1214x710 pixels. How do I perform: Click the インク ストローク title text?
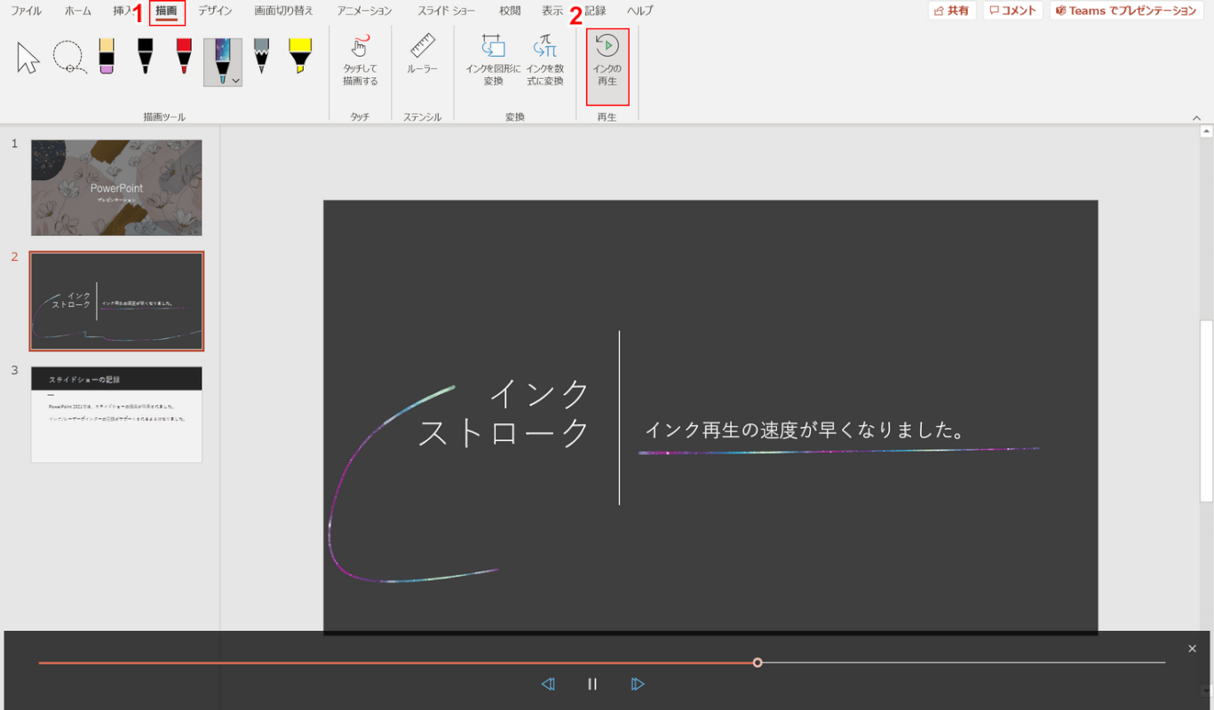504,412
